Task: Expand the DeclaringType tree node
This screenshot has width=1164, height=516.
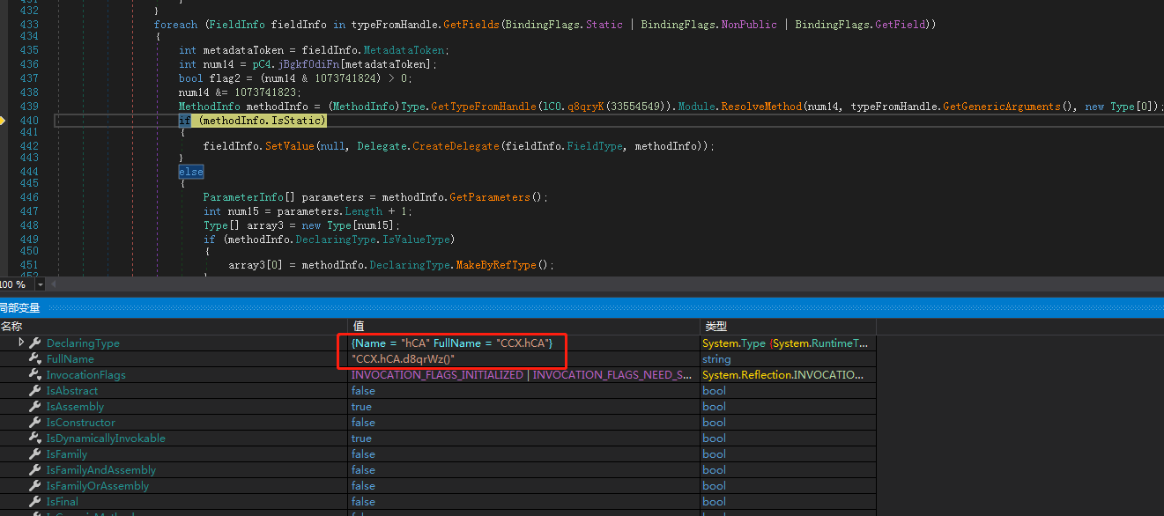Action: click(x=21, y=343)
